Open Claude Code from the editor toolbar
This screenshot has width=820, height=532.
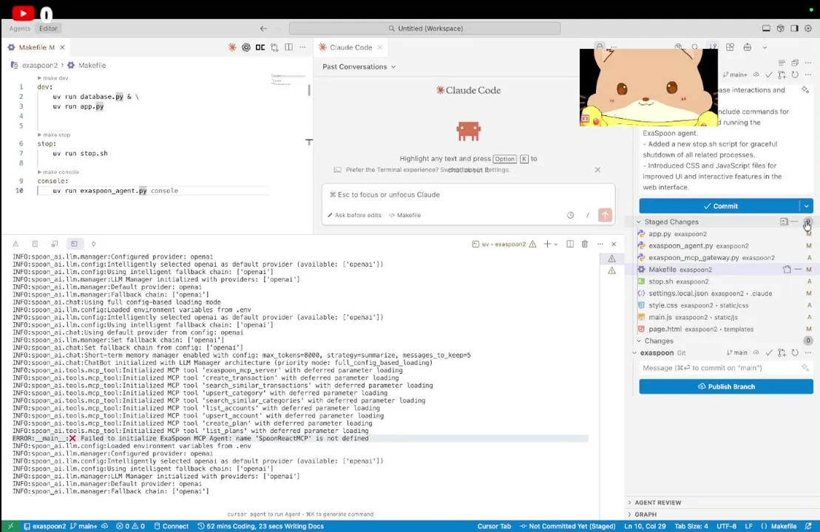[x=232, y=47]
